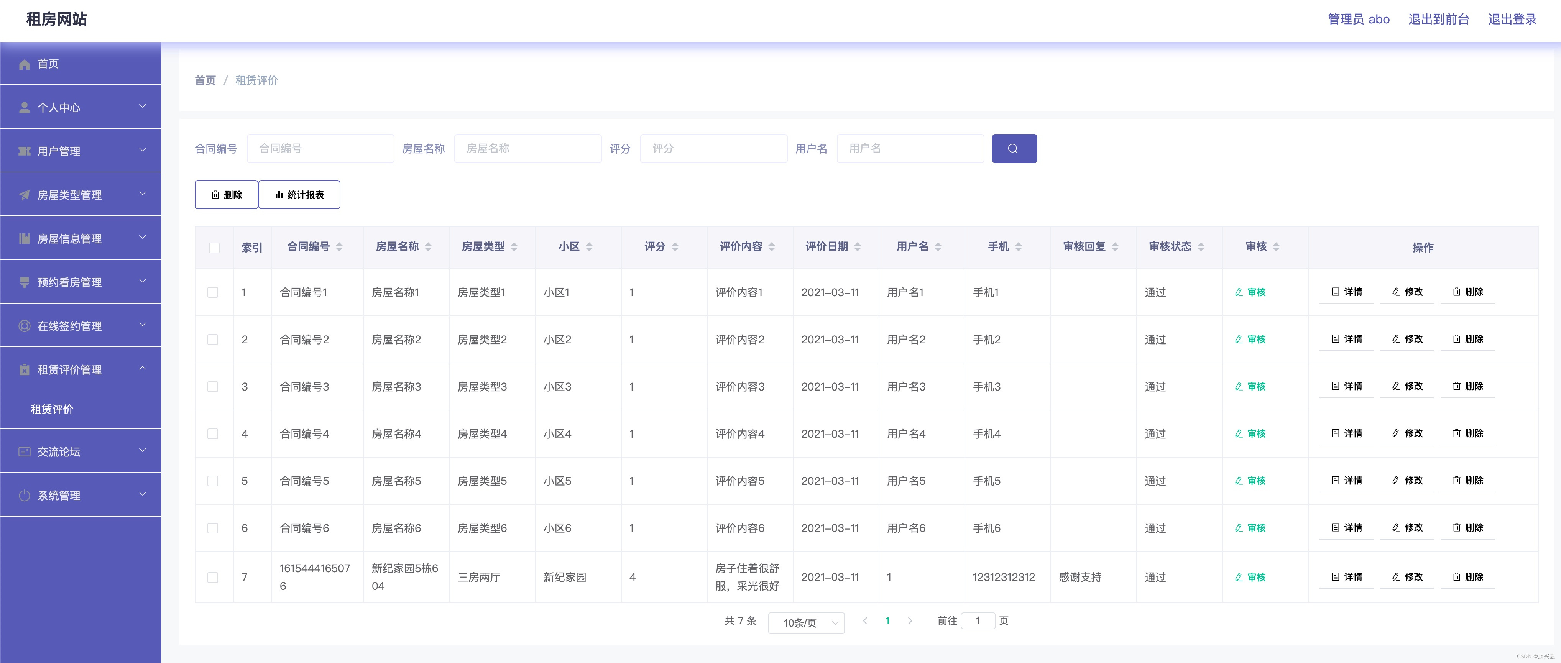The image size is (1561, 663).
Task: Focus the 用户名 search input
Action: 910,148
